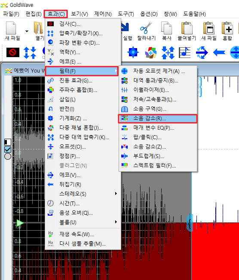This screenshot has width=239, height=280.
Task: Select 이퀄라이저(E)... filter
Action: pyautogui.click(x=158, y=90)
